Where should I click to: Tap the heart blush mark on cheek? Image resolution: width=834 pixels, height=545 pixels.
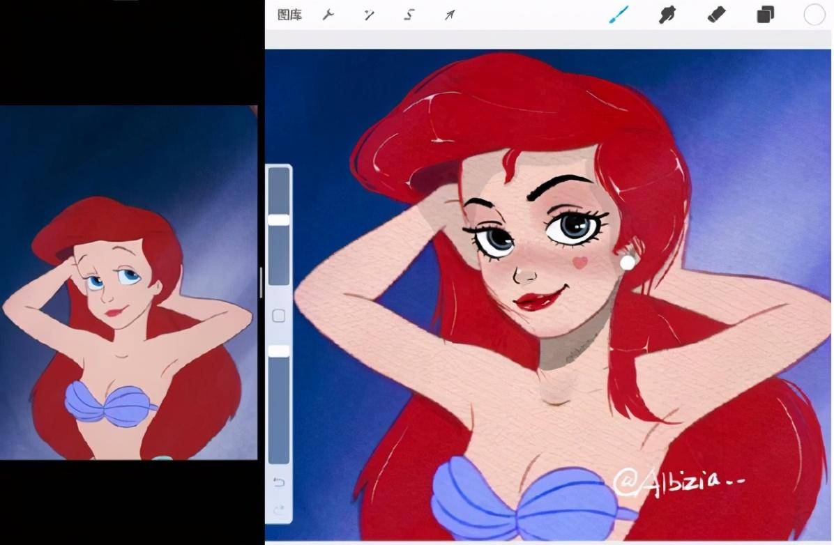(x=579, y=262)
